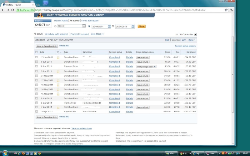Launch Firefox from the quick launch bar
250x156 pixels.
(23, 154)
